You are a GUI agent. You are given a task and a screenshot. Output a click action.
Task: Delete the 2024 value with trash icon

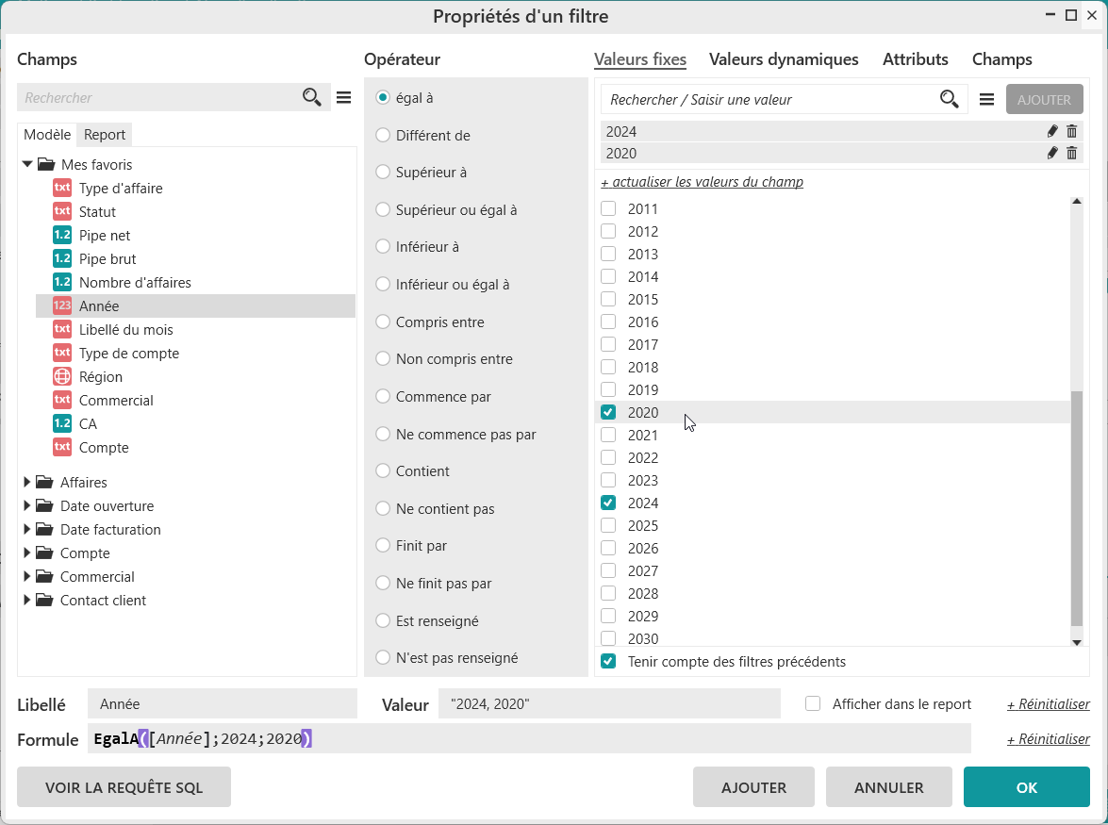[x=1071, y=132]
